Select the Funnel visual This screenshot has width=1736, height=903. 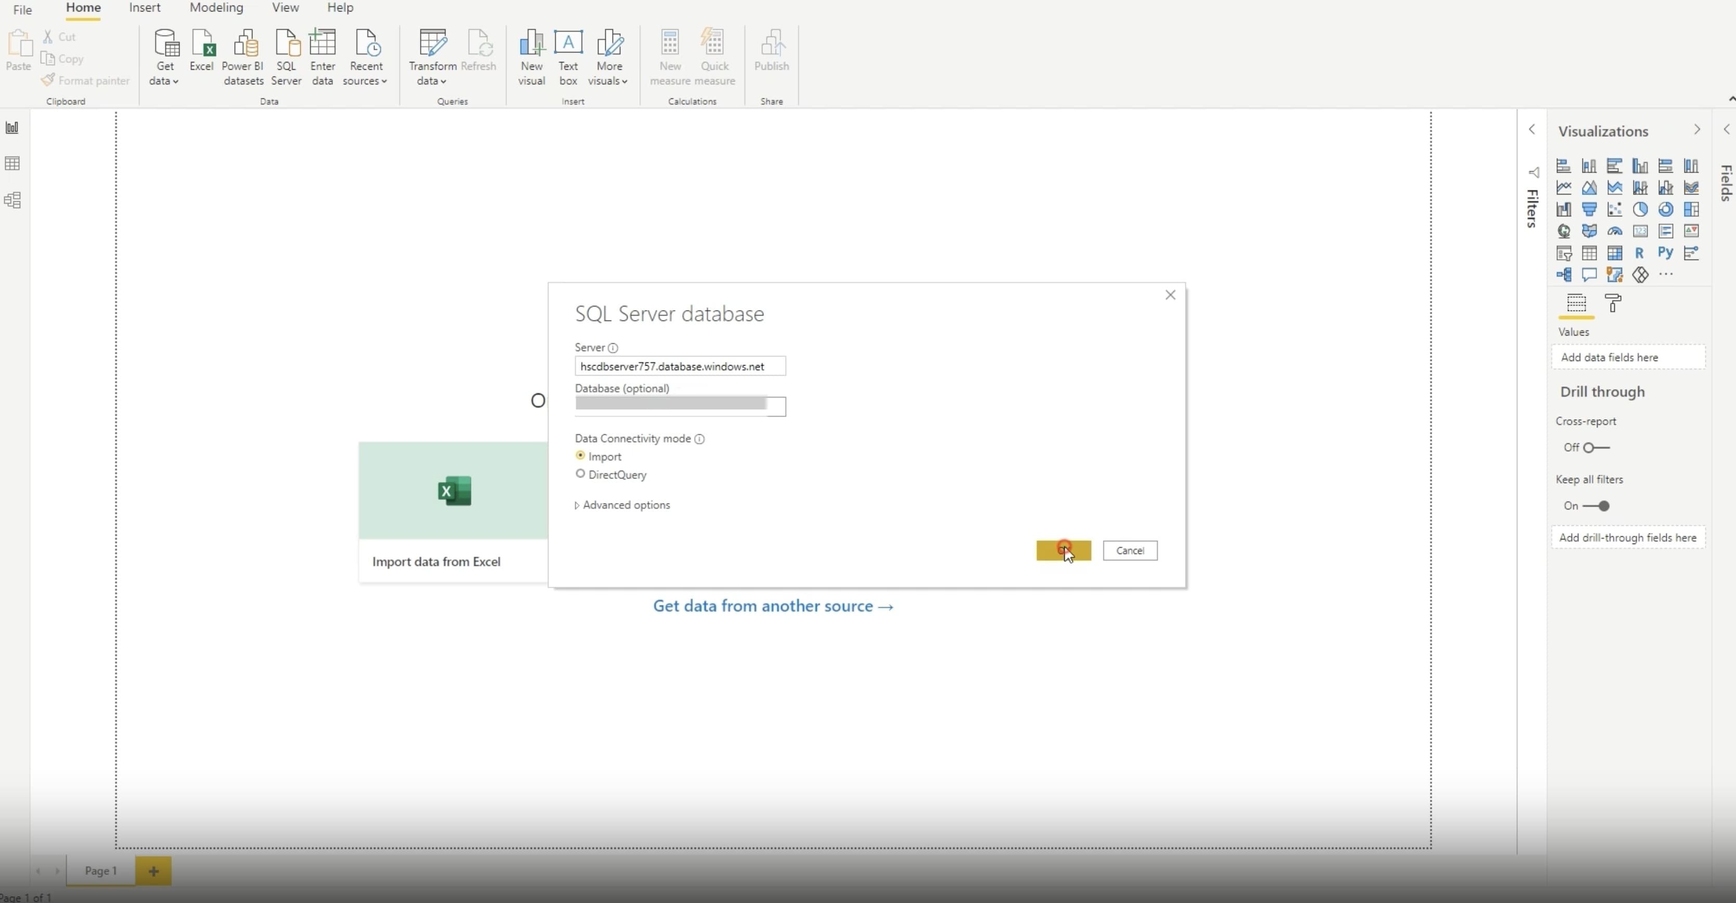coord(1589,210)
